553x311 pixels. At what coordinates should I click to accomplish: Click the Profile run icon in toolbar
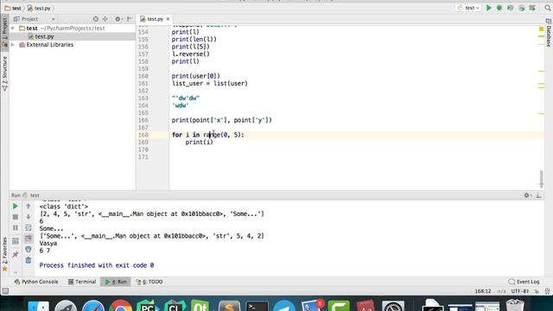(x=522, y=8)
